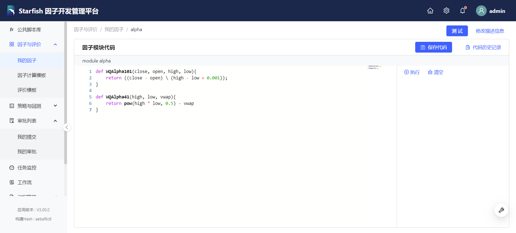Click the fx icon beside 公共脚本库
Viewport: 516px width, 233px height.
point(11,30)
